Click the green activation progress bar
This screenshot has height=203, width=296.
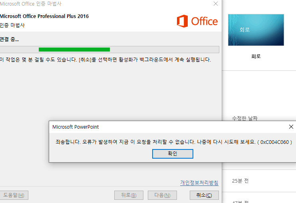74,50
